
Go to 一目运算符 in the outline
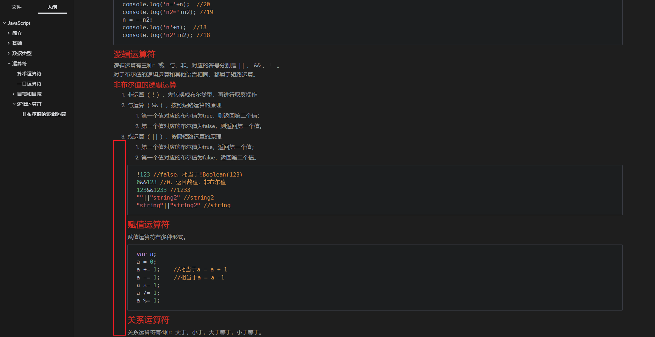tap(29, 84)
